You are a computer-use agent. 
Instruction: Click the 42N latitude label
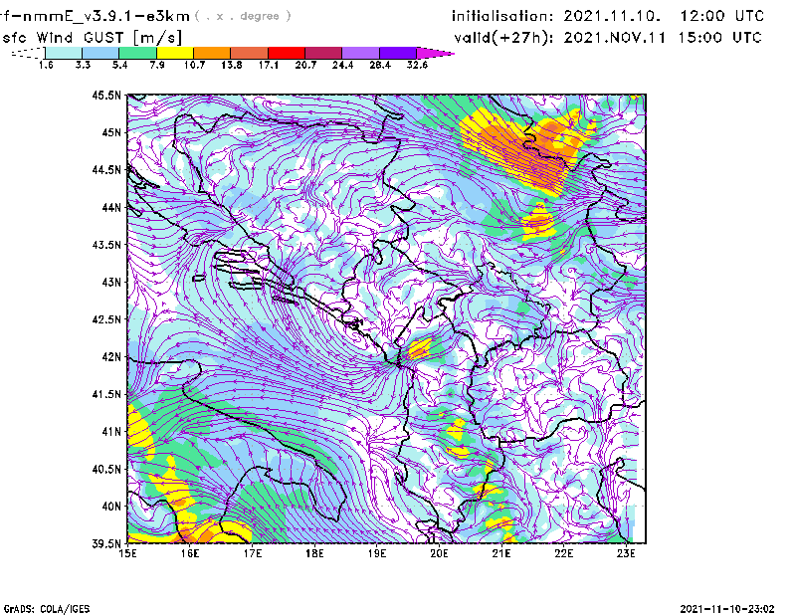[x=111, y=357]
